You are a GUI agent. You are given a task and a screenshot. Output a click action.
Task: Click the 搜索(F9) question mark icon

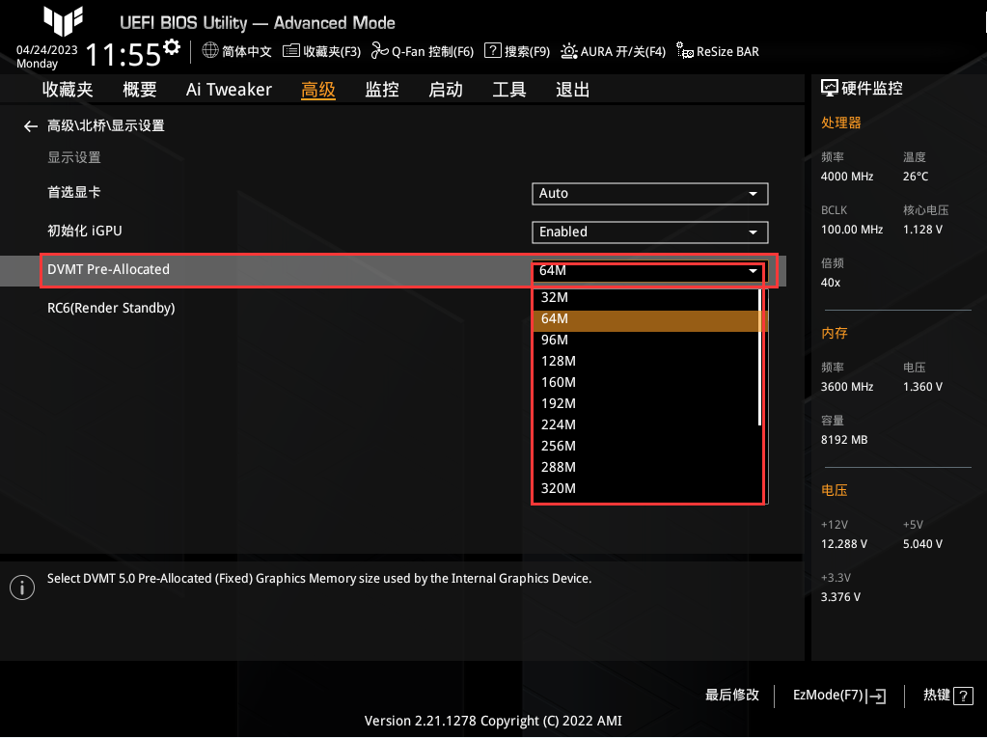(x=492, y=51)
